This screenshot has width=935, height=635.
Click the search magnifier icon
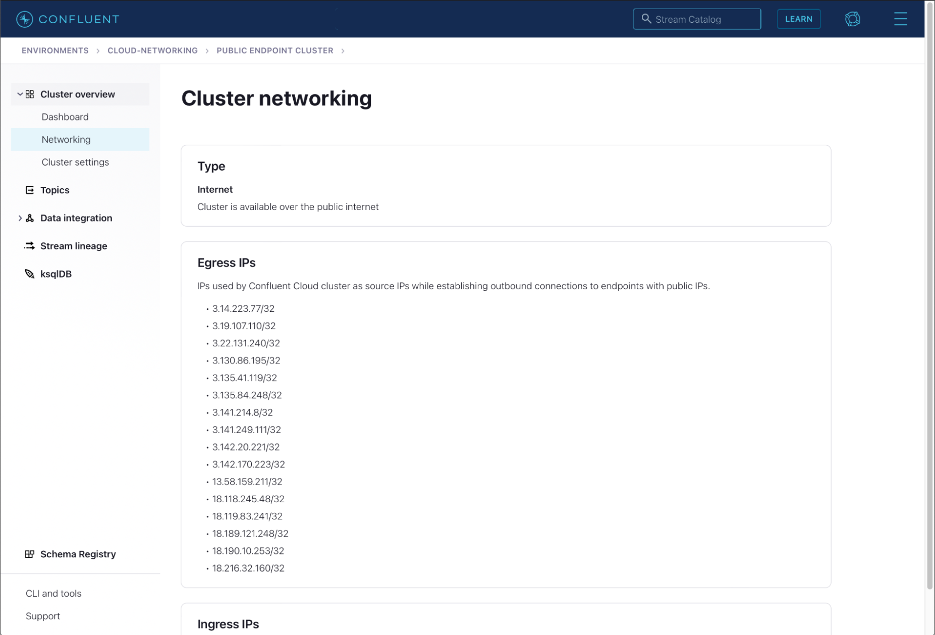[x=646, y=19]
